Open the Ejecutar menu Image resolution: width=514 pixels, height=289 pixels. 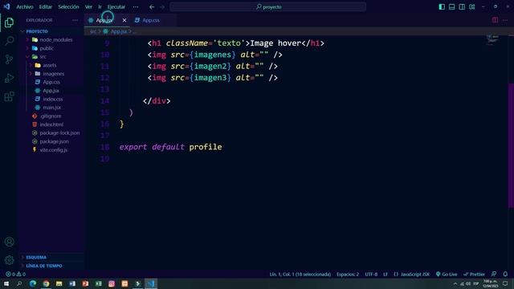pyautogui.click(x=116, y=7)
